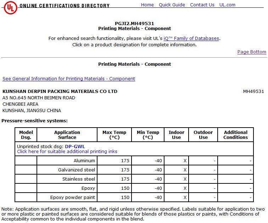Select the Note paragraph about application surfaces
This screenshot has width=268, height=223.
pyautogui.click(x=133, y=214)
